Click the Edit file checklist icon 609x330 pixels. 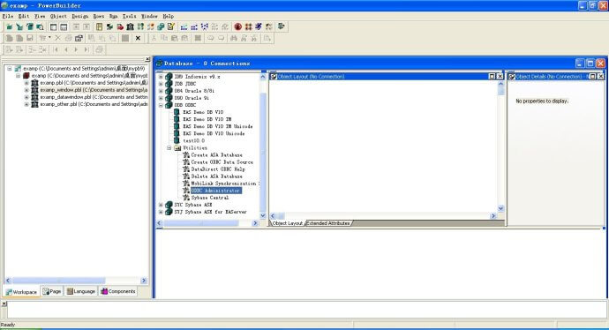pos(171,26)
